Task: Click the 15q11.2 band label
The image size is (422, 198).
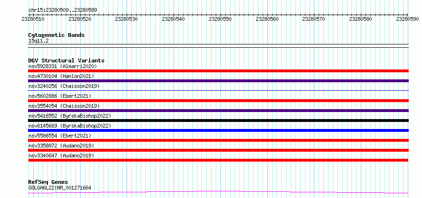Action: (38, 41)
